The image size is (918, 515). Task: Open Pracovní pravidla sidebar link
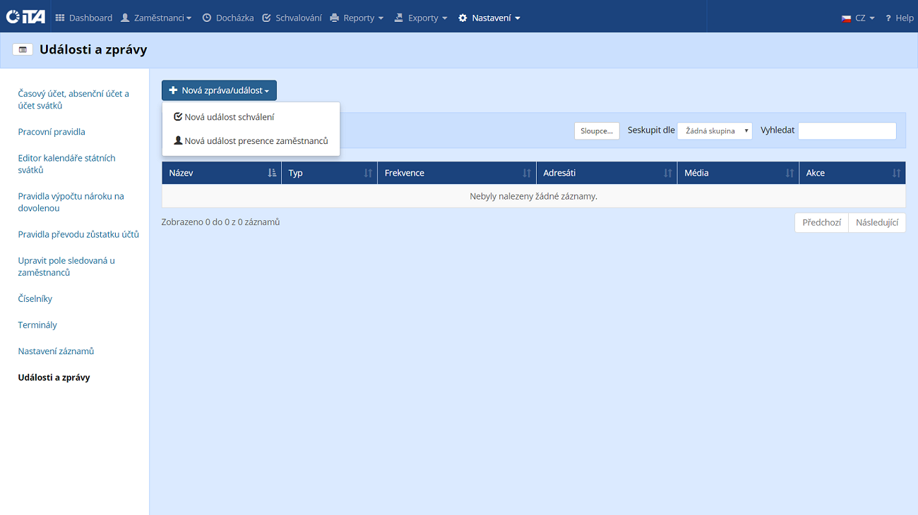[52, 132]
